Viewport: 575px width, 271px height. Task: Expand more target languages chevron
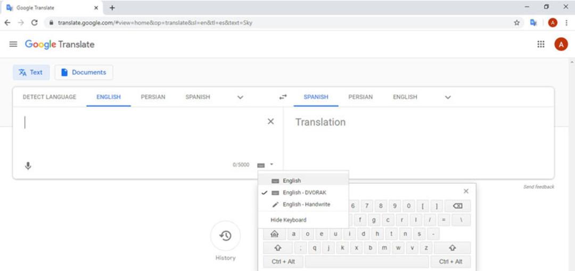448,97
